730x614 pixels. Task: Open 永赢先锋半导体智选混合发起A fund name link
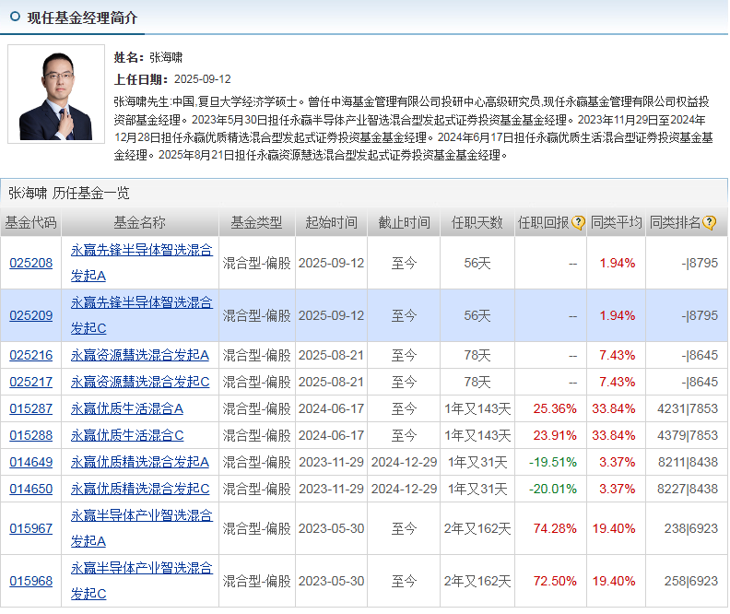tap(142, 263)
